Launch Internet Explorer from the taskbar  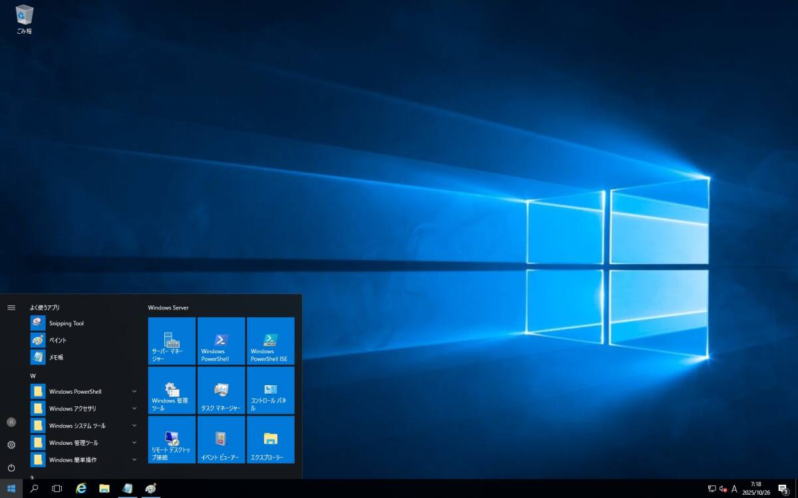(81, 489)
